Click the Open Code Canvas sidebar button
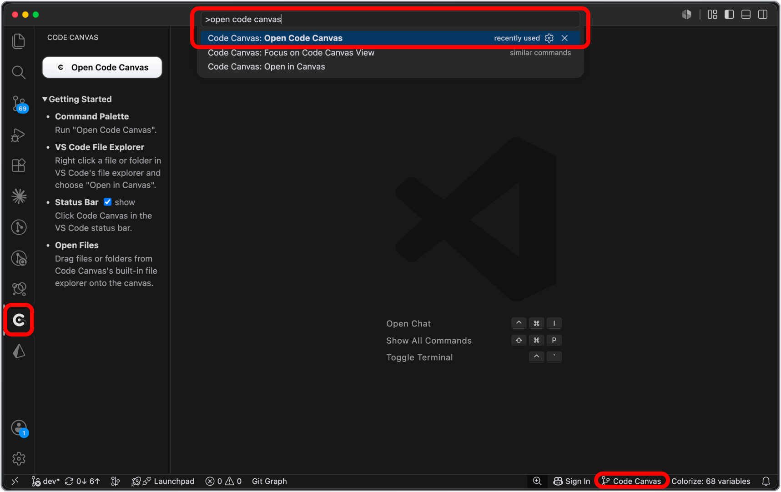The image size is (781, 492). pos(102,67)
